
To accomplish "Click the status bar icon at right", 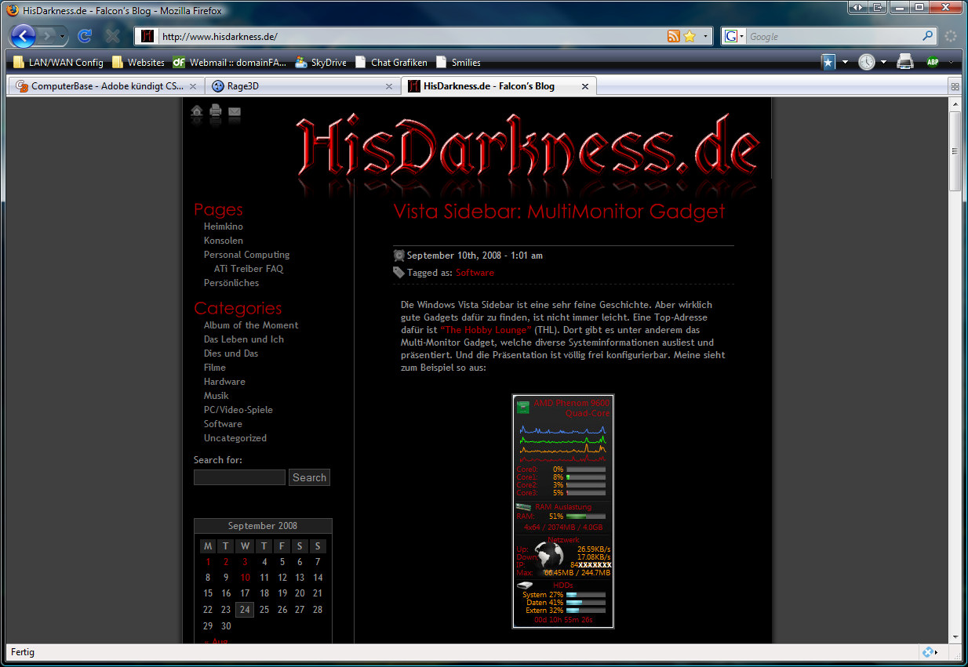I will click(x=928, y=652).
